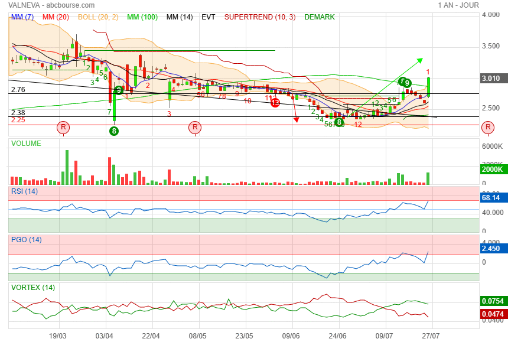Click the red 13 DeMark countdown circle
Image resolution: width=508 pixels, height=342 pixels.
pyautogui.click(x=275, y=103)
